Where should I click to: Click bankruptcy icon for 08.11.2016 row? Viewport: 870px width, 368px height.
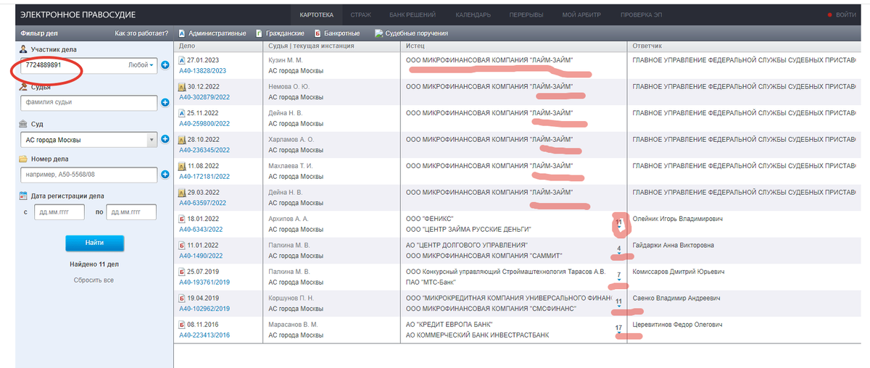tap(182, 325)
